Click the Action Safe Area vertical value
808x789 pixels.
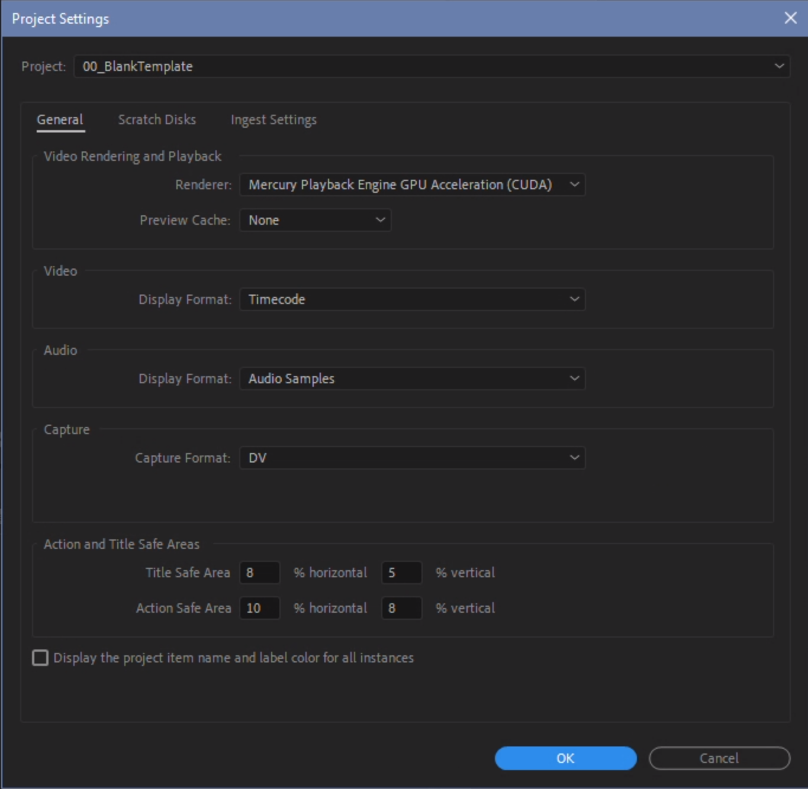pyautogui.click(x=401, y=607)
